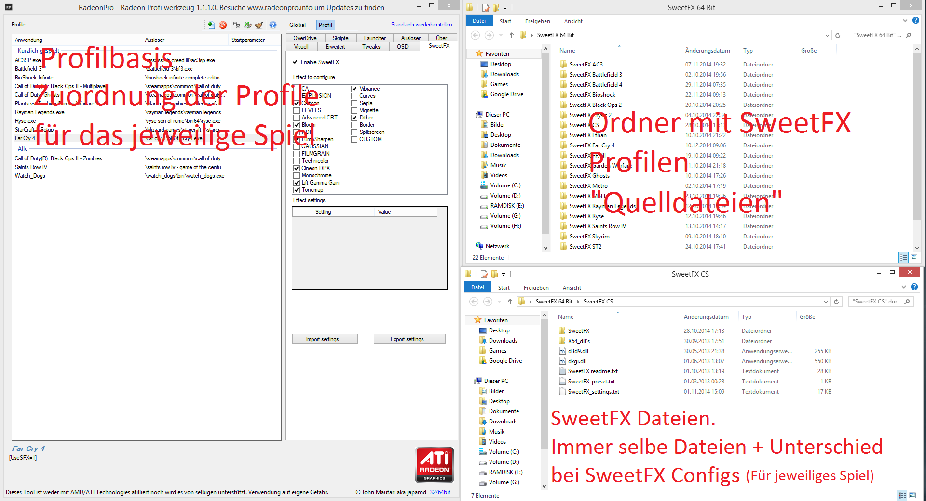
Task: Switch to the Global settings tab
Action: (x=298, y=25)
